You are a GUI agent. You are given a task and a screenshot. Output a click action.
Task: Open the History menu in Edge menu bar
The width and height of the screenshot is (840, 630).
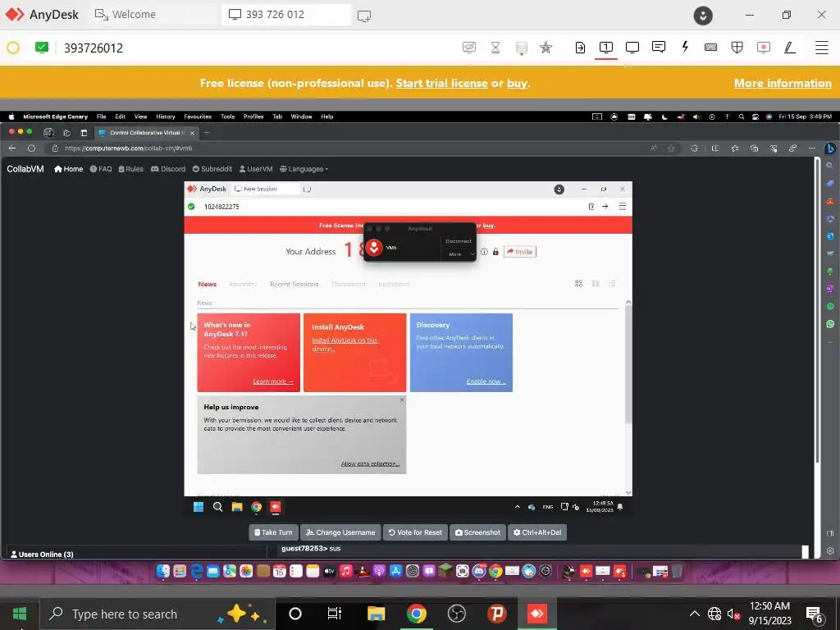166,116
